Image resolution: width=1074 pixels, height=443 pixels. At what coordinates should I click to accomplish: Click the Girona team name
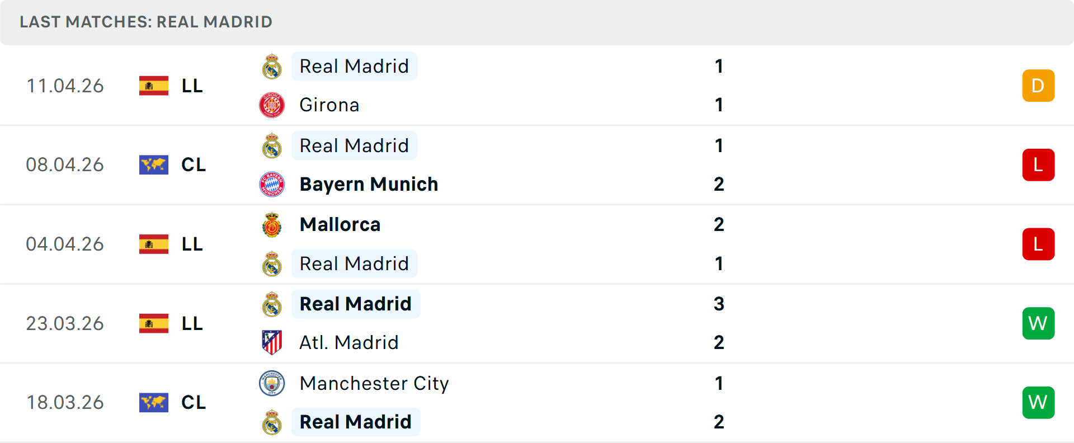pyautogui.click(x=329, y=105)
